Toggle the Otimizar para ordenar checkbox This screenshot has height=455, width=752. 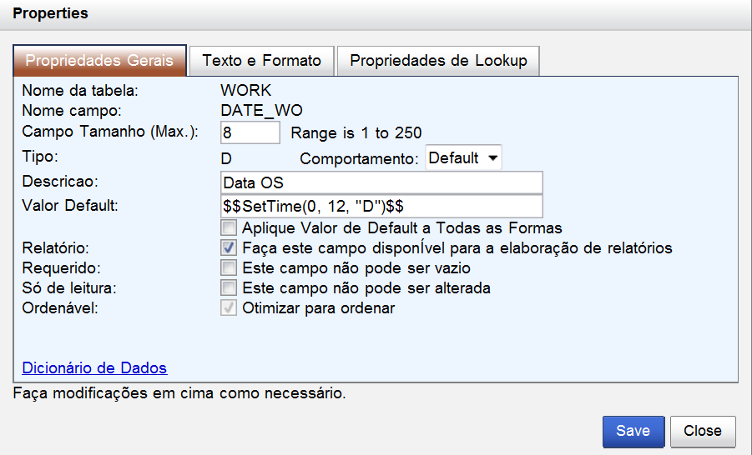coord(229,307)
